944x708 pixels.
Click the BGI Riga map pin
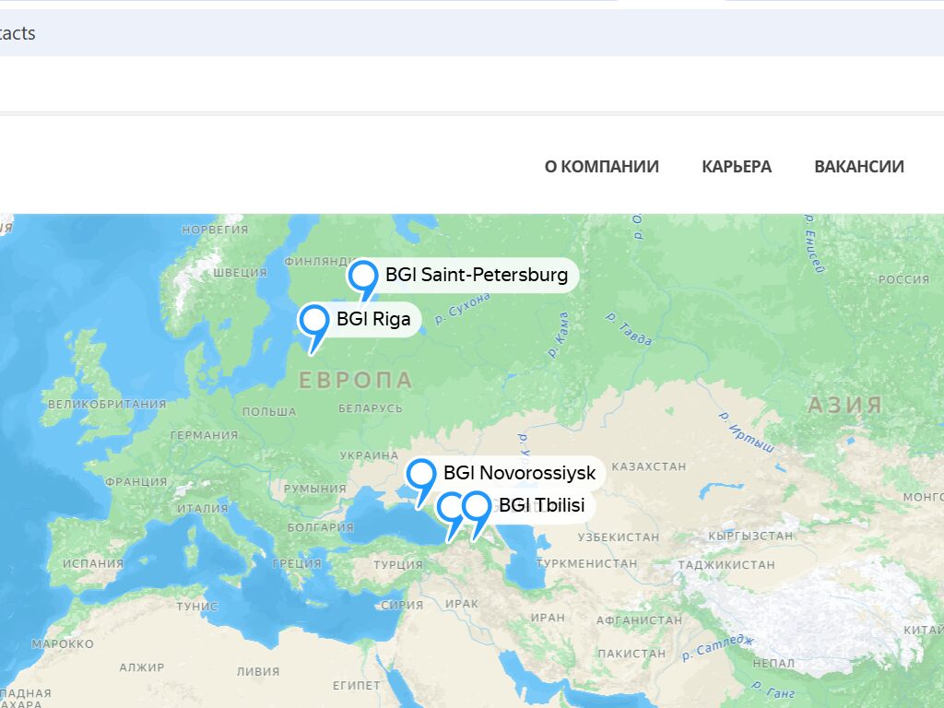click(314, 321)
